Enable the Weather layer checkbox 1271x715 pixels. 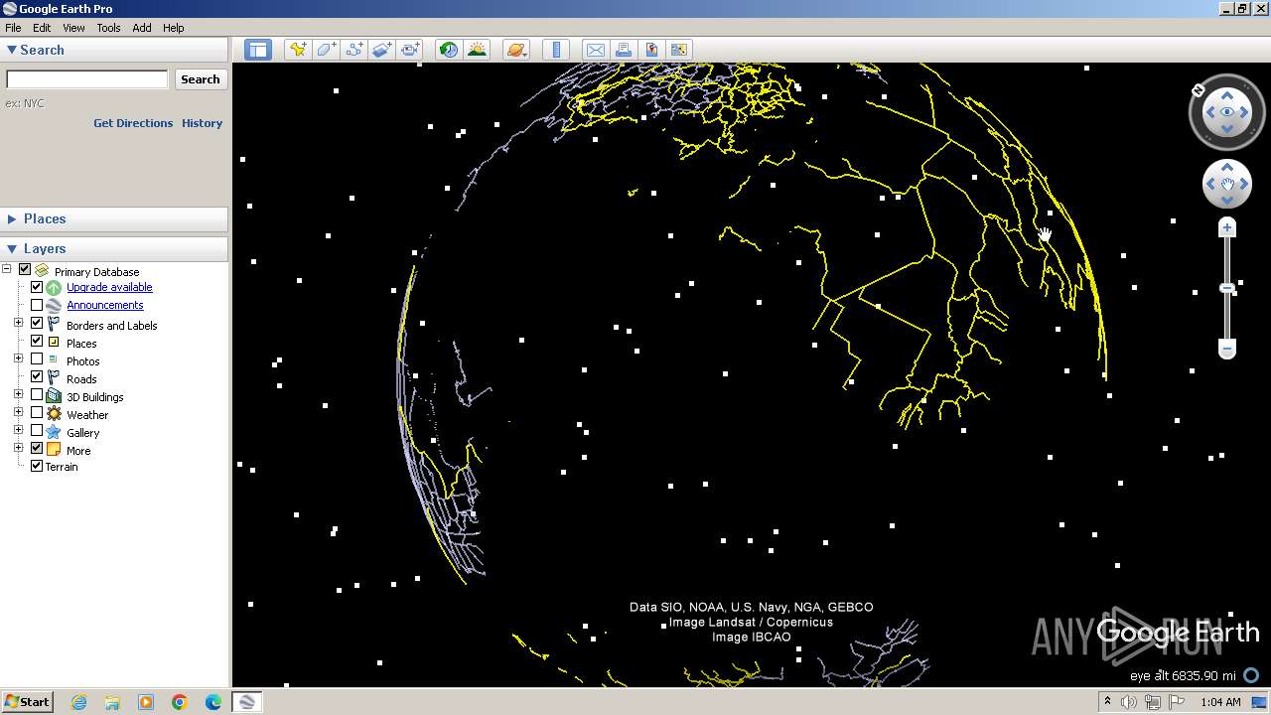37,413
